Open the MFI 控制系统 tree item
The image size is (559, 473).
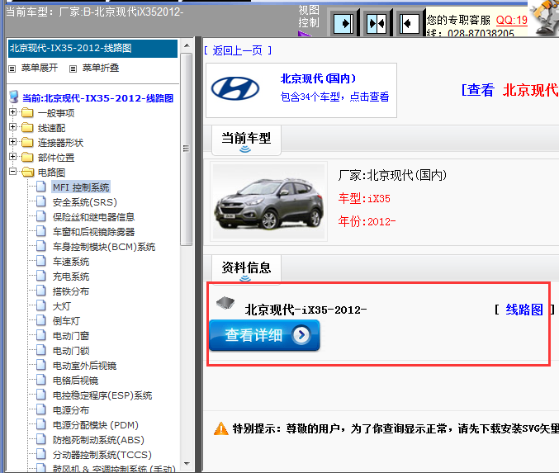coord(81,187)
